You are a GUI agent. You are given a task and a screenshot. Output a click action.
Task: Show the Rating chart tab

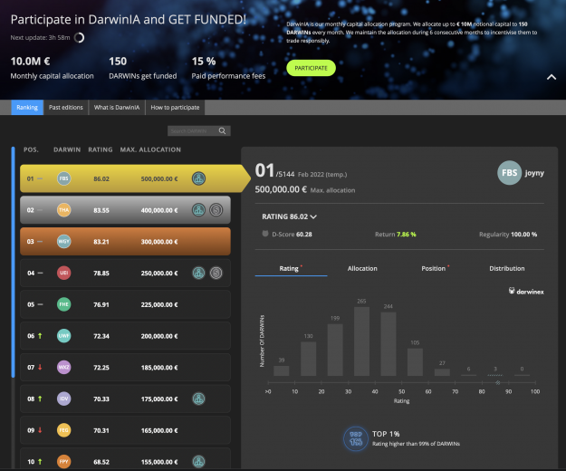click(291, 268)
